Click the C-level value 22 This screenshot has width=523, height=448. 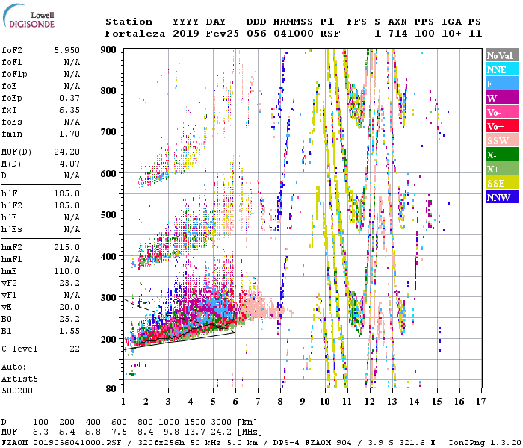[x=75, y=349]
